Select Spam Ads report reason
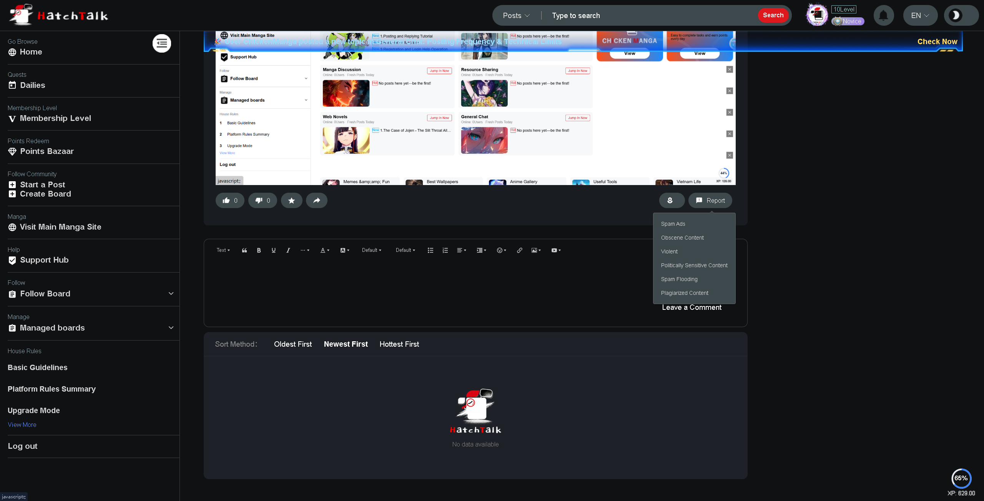Screen dimensions: 984x501 click(x=673, y=224)
